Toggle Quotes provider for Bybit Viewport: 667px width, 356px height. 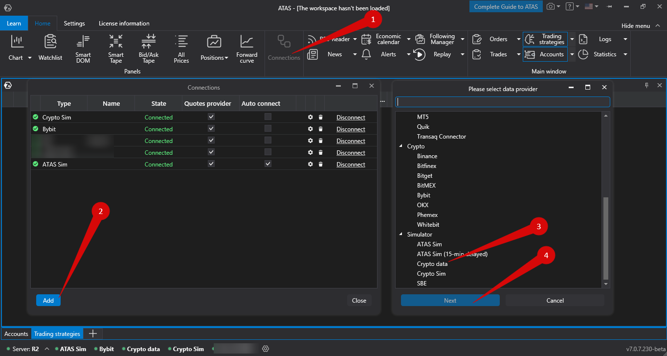tap(211, 129)
